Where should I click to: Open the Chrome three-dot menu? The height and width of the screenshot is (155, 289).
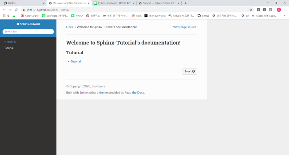pos(285,10)
